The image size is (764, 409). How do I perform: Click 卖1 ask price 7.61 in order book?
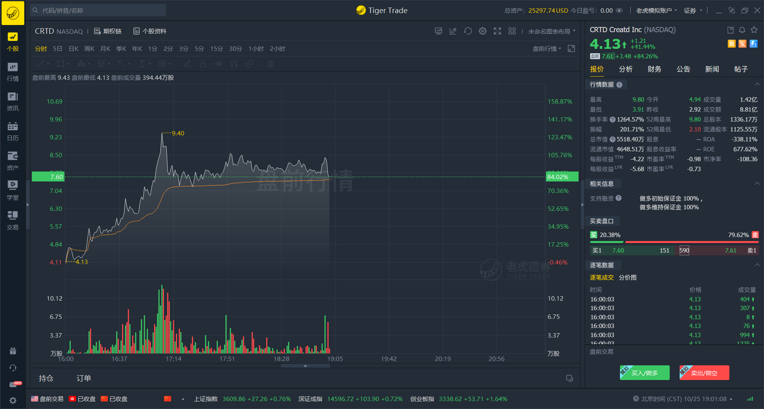[x=731, y=251]
